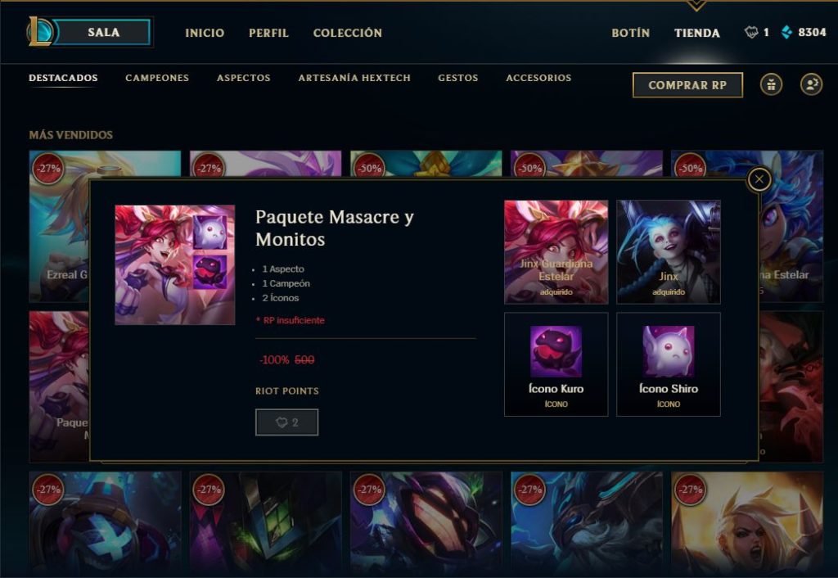Open the ASPECTOS tab
This screenshot has height=578, width=838.
243,78
